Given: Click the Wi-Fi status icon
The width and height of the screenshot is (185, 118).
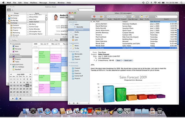Looking at the screenshot, I should pyautogui.click(x=155, y=3).
